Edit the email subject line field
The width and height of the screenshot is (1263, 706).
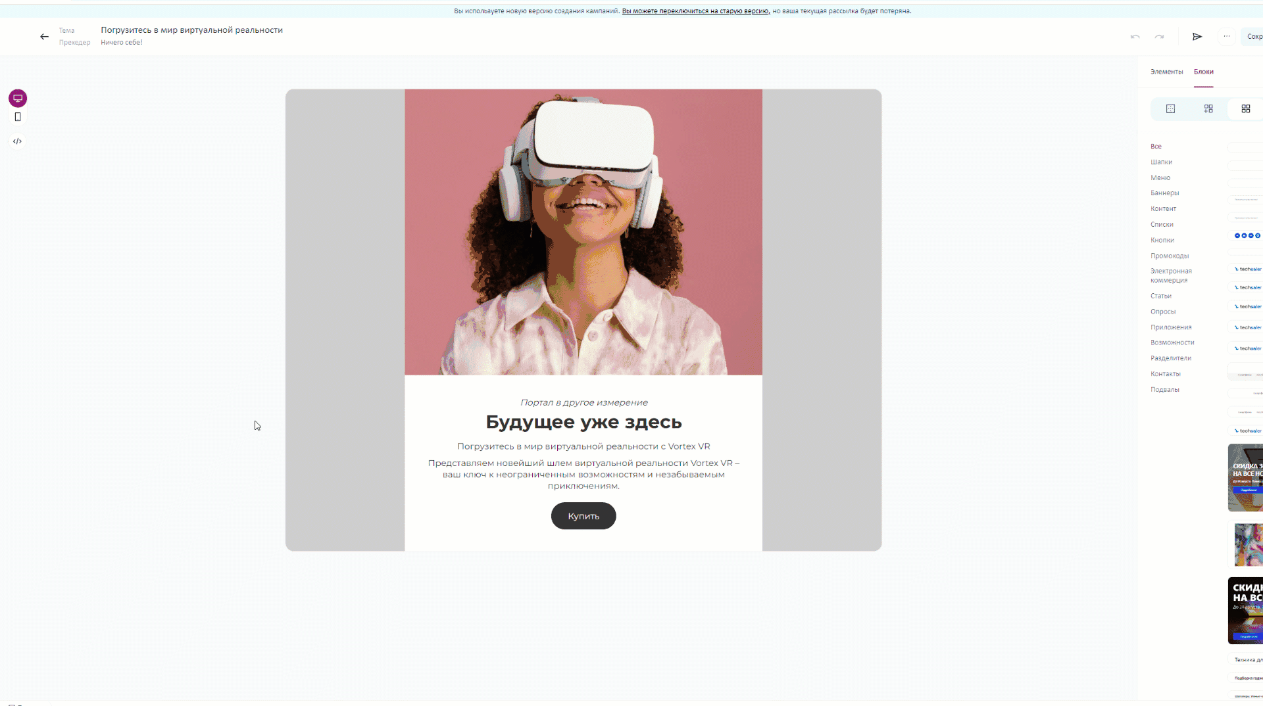(191, 30)
